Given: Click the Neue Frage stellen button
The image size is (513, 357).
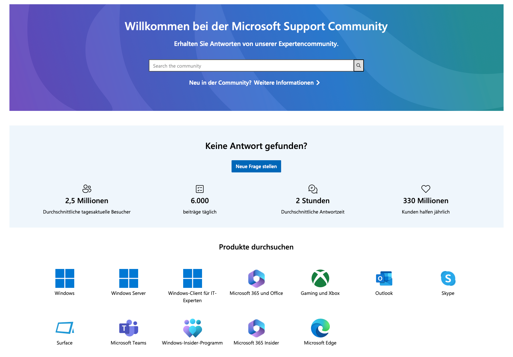Looking at the screenshot, I should 256,166.
